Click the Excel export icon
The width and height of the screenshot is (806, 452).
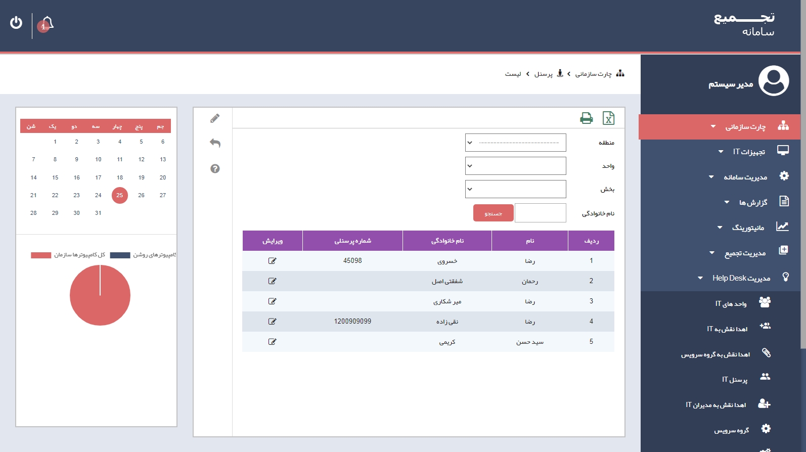pos(608,118)
